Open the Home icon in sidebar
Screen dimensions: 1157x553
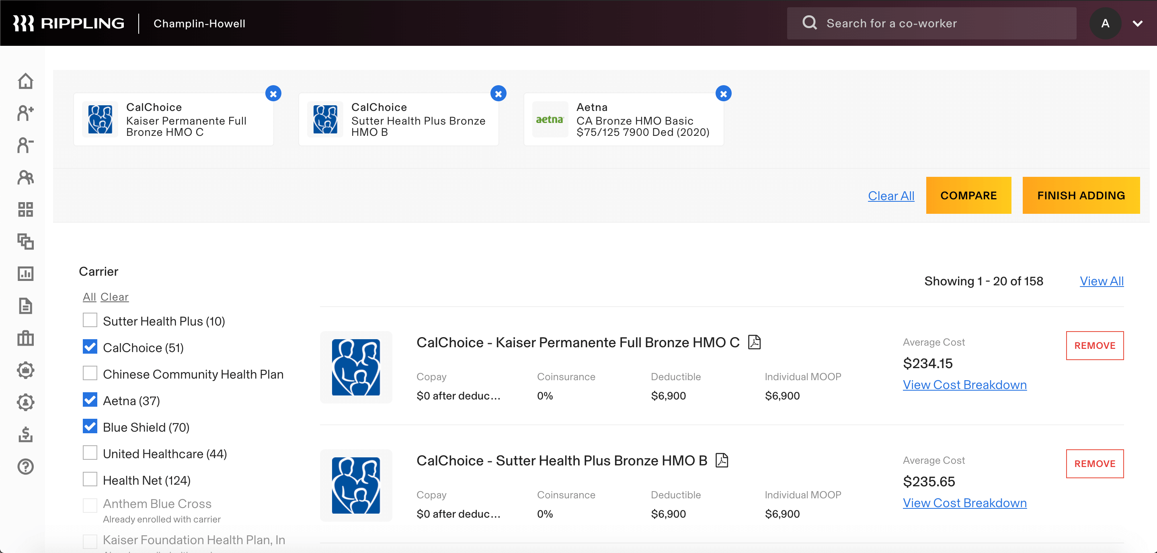26,81
